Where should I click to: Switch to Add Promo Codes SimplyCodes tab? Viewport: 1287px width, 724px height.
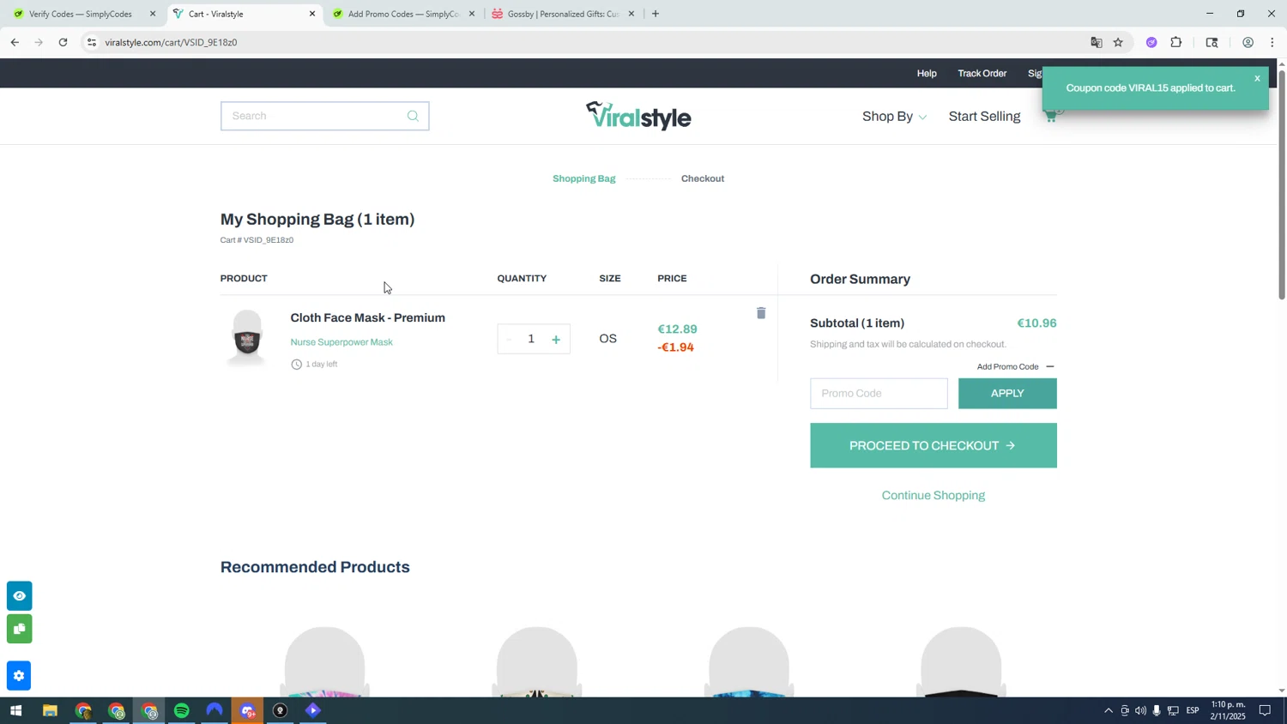click(403, 14)
